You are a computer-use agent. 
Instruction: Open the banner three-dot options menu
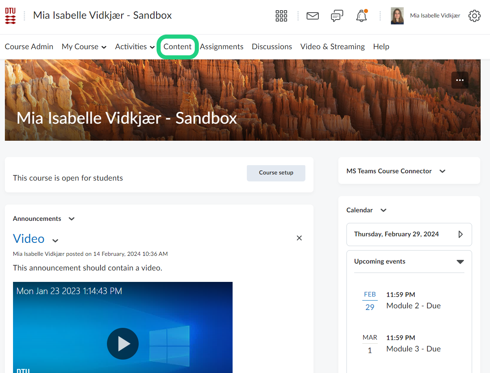(460, 80)
